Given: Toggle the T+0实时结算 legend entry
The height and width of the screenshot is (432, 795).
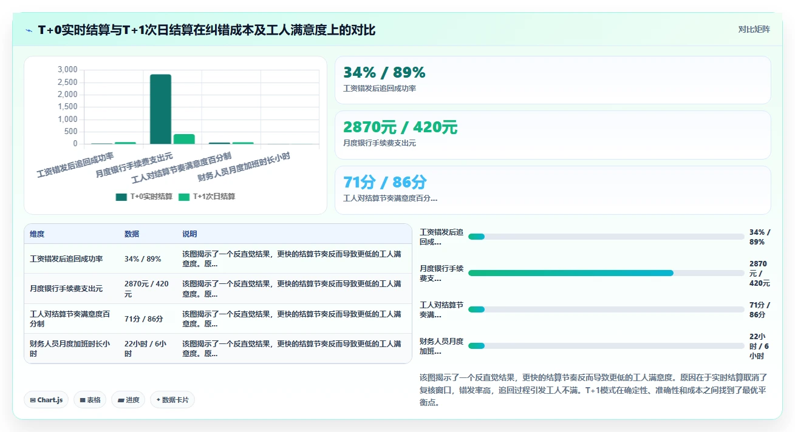Looking at the screenshot, I should [x=144, y=197].
